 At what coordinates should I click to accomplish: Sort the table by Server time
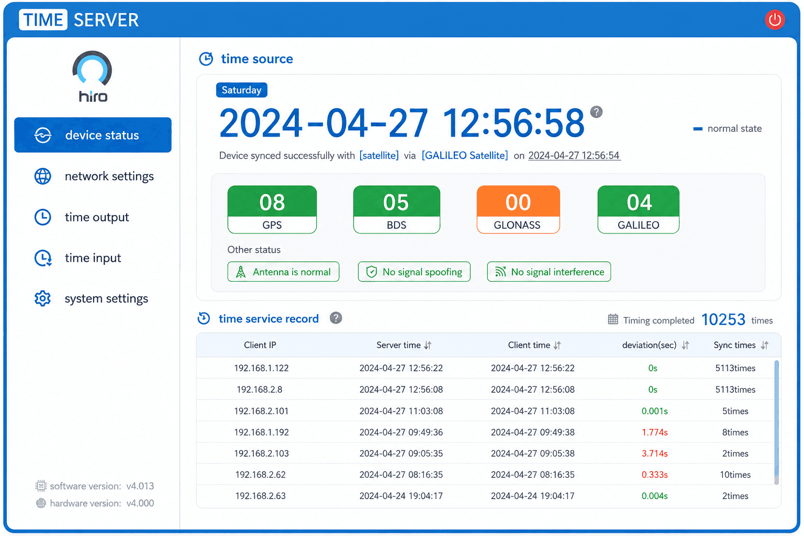pos(428,345)
